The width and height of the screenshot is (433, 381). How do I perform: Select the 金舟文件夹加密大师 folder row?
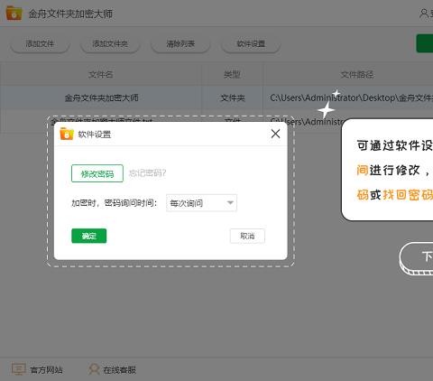pos(216,98)
